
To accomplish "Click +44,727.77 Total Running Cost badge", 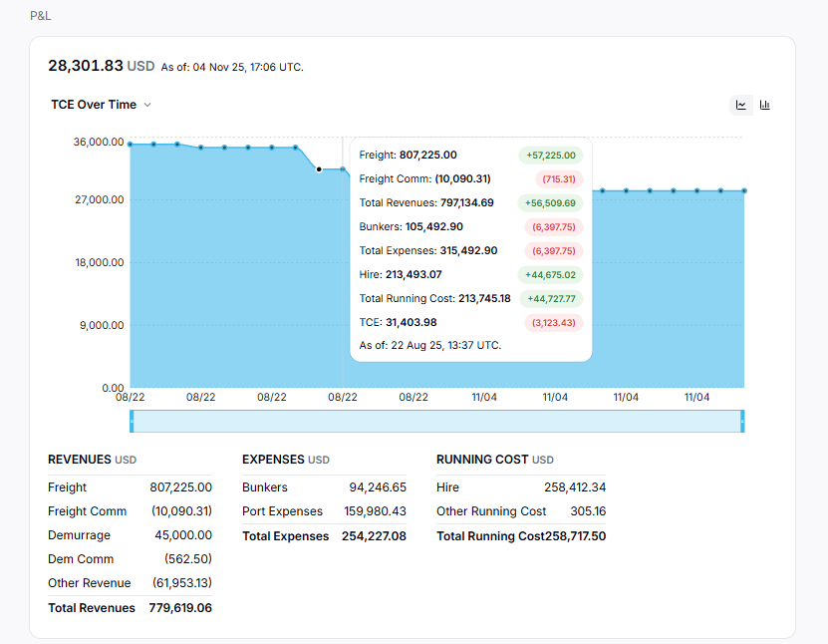I will 551,298.
